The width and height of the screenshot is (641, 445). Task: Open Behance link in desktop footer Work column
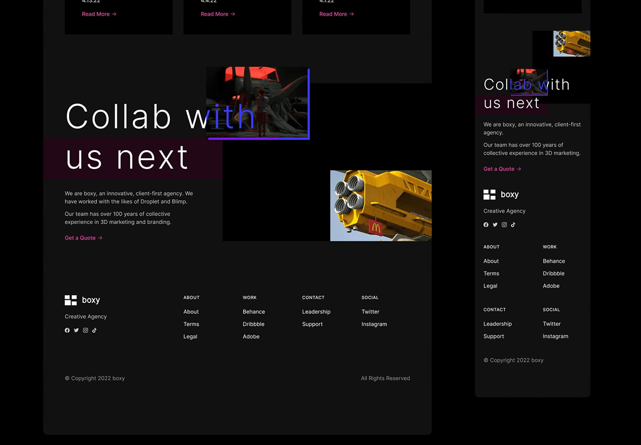(254, 312)
